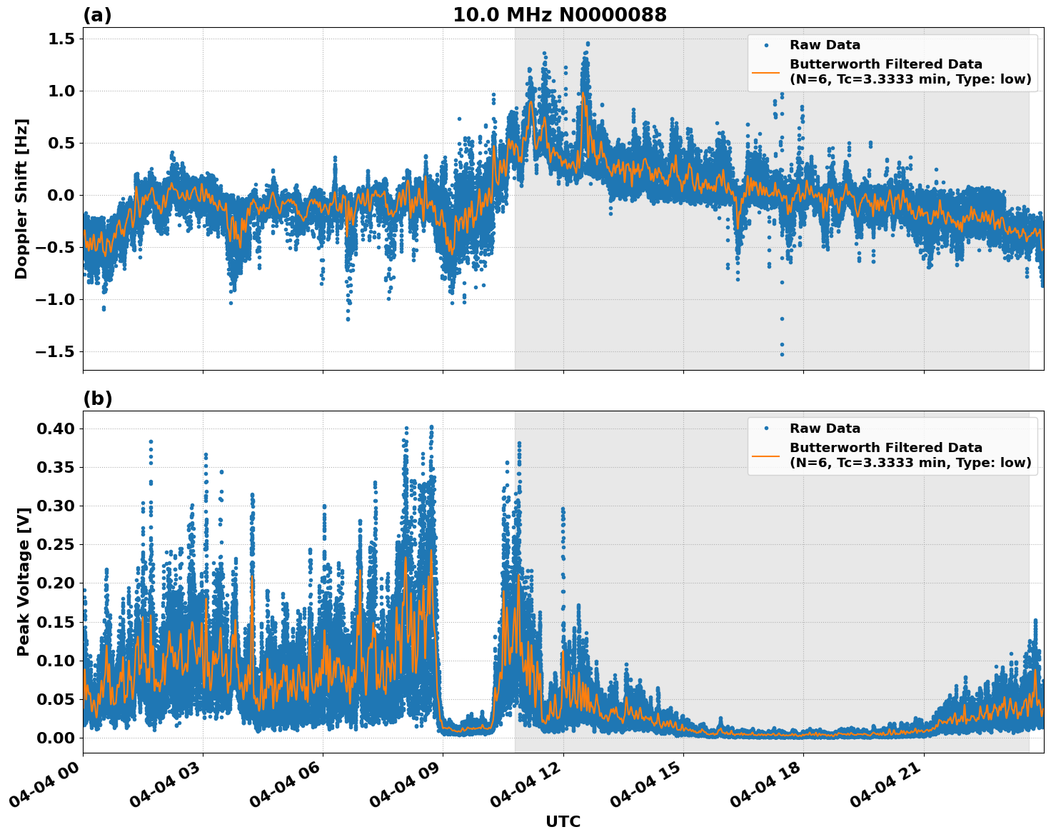This screenshot has width=1051, height=837.
Task: Select the title 10.0 MHz N0000088
Action: tap(561, 14)
